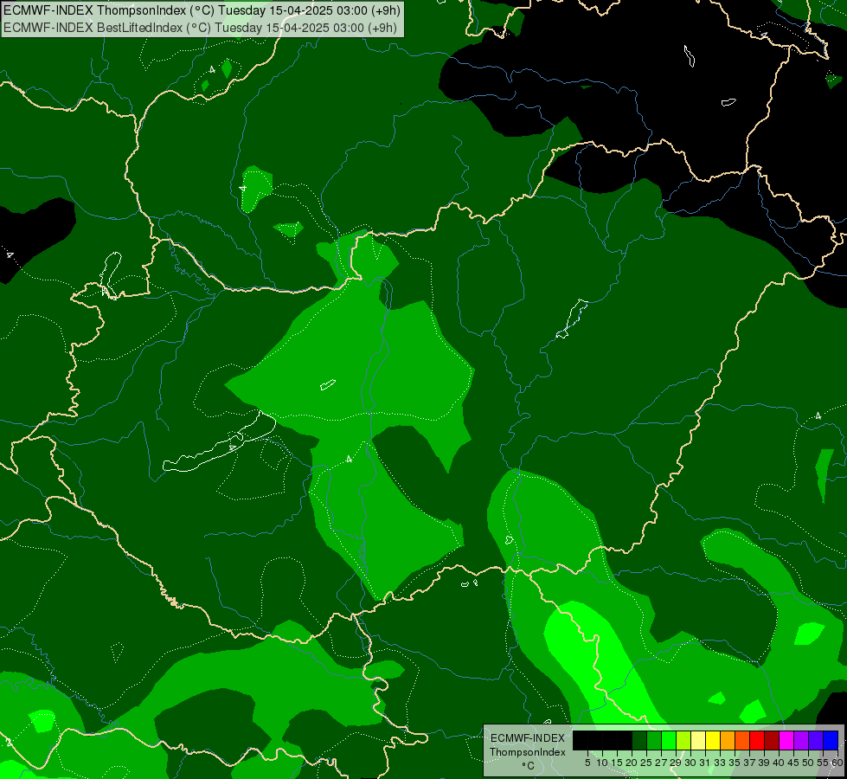
Task: Choose the orange-red 35–37 legend swatch
Action: coord(742,740)
